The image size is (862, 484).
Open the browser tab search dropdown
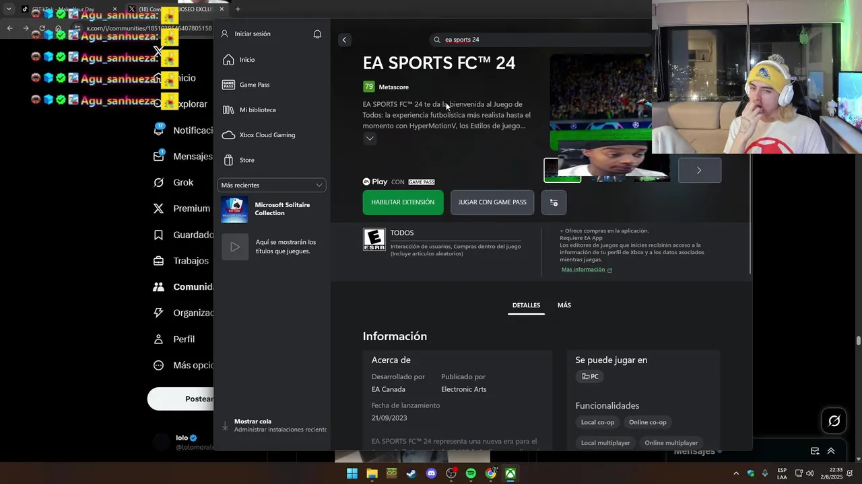[9, 9]
